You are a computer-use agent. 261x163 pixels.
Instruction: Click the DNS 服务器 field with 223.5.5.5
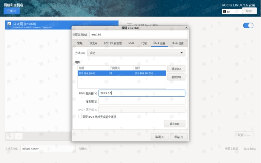coord(142,93)
